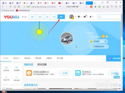Screen dimensions: 125x93
Task: Open the browser hamburger menu
Action: tap(120, 7)
